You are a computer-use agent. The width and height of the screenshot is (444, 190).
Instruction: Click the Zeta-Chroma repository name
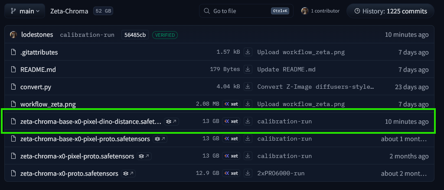69,11
